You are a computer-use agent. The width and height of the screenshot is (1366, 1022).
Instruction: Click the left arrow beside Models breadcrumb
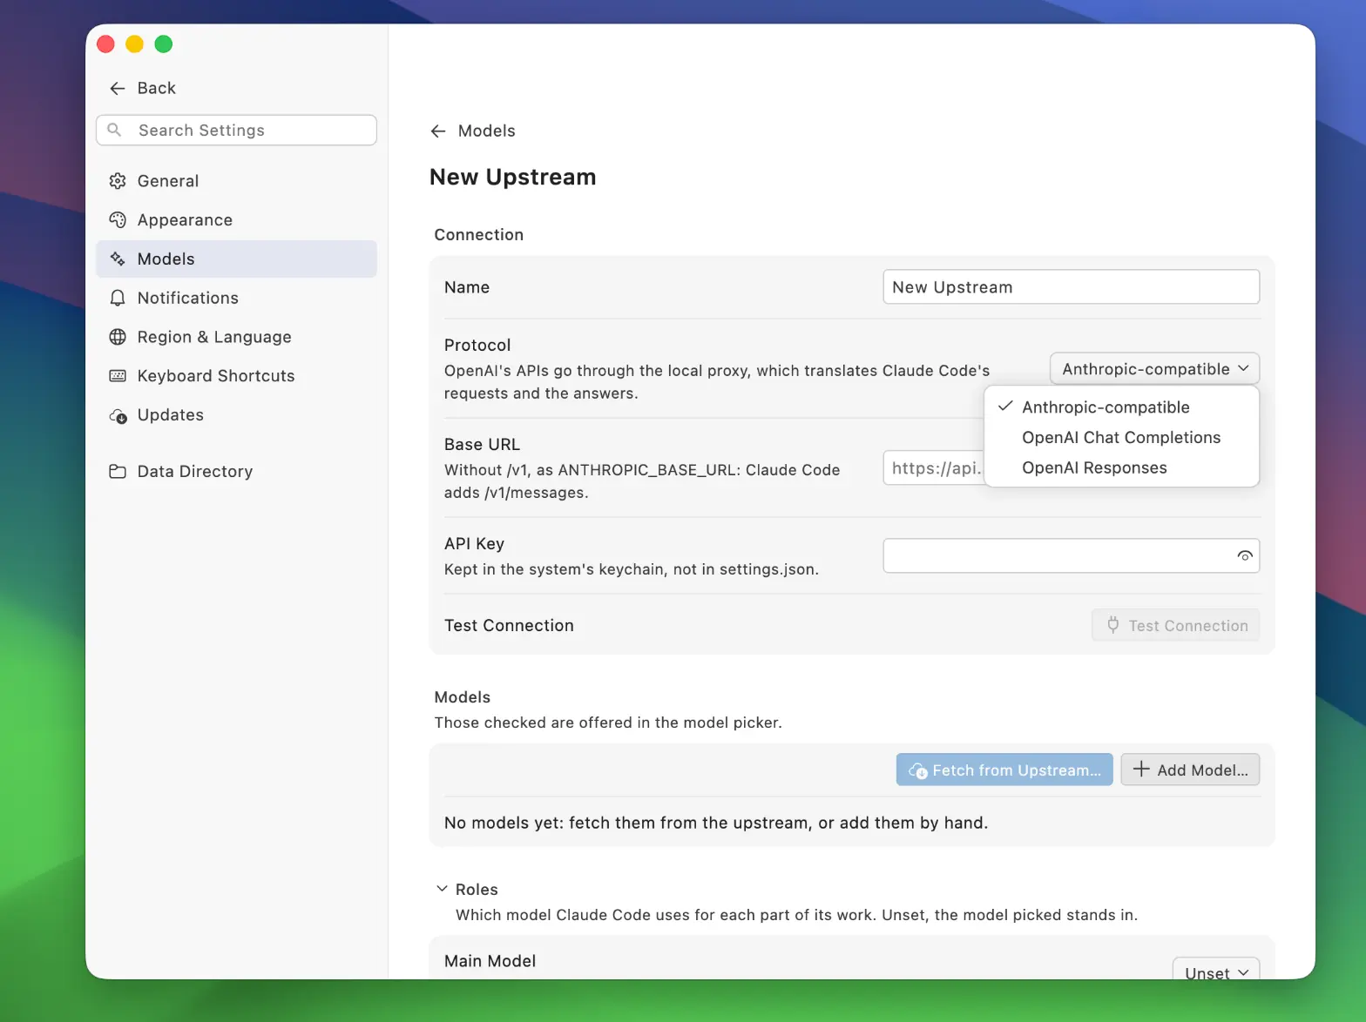[x=438, y=131]
